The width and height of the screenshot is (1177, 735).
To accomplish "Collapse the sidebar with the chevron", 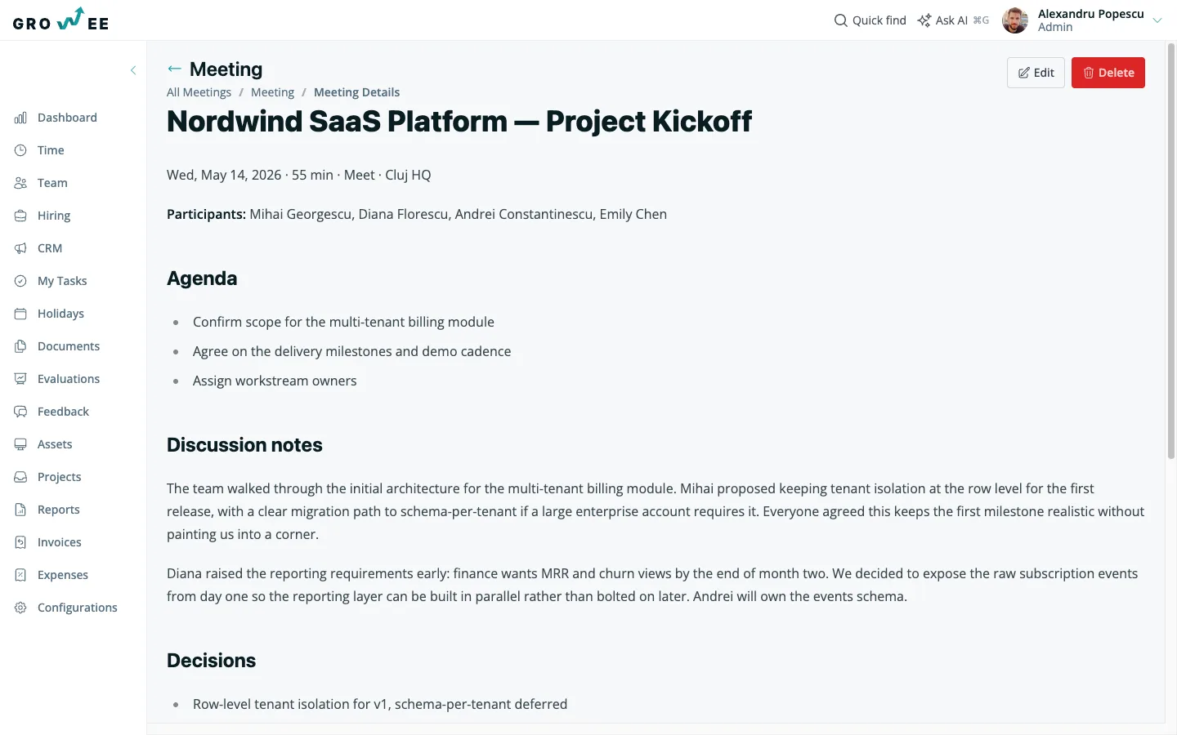I will (x=133, y=70).
